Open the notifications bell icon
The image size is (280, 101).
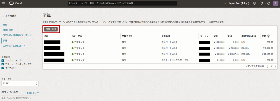(x=262, y=3)
